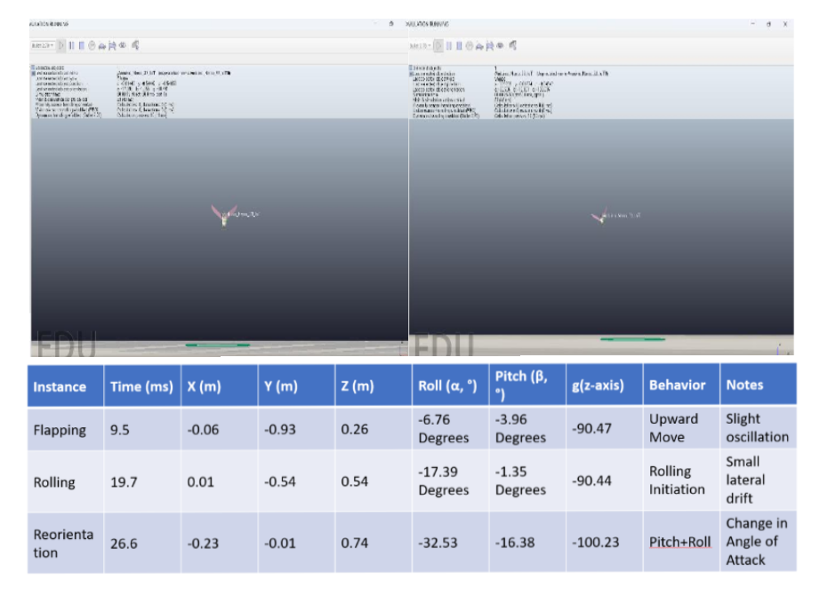Click the green landing pad in right viewport

[x=632, y=338]
